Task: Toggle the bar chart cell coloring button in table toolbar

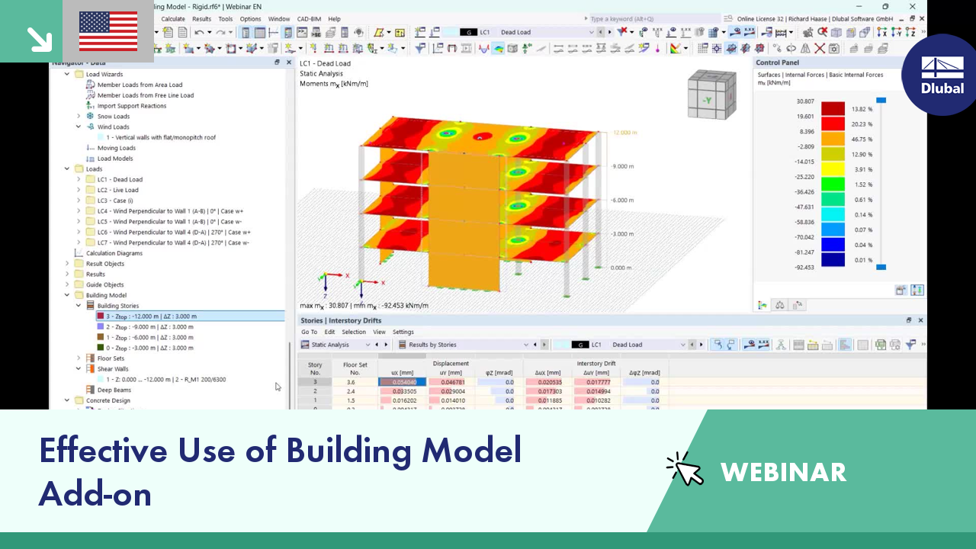Action: (846, 345)
